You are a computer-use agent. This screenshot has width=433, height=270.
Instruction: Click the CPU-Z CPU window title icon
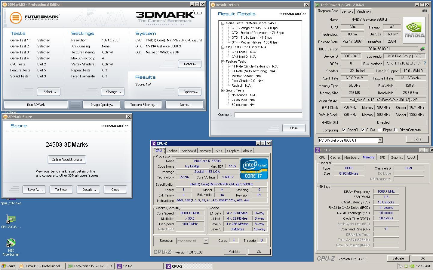[x=154, y=143]
